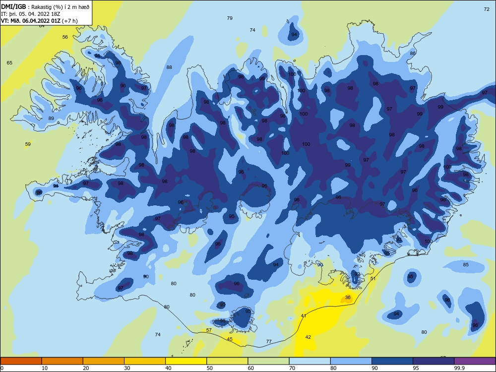The width and height of the screenshot is (496, 372).
Task: Select the 80–90 medium blue legend swatch
Action: tap(351, 361)
